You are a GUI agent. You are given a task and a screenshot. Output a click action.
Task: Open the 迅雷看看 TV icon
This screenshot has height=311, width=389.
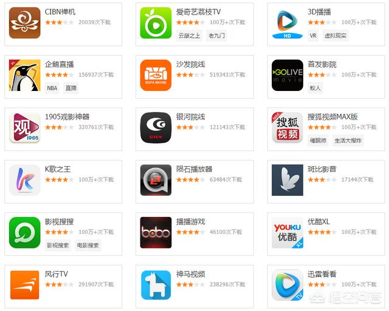pyautogui.click(x=287, y=285)
